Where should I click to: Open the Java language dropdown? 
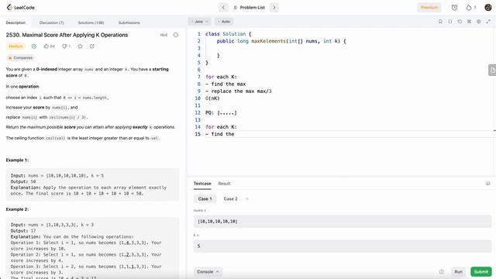[x=199, y=22]
